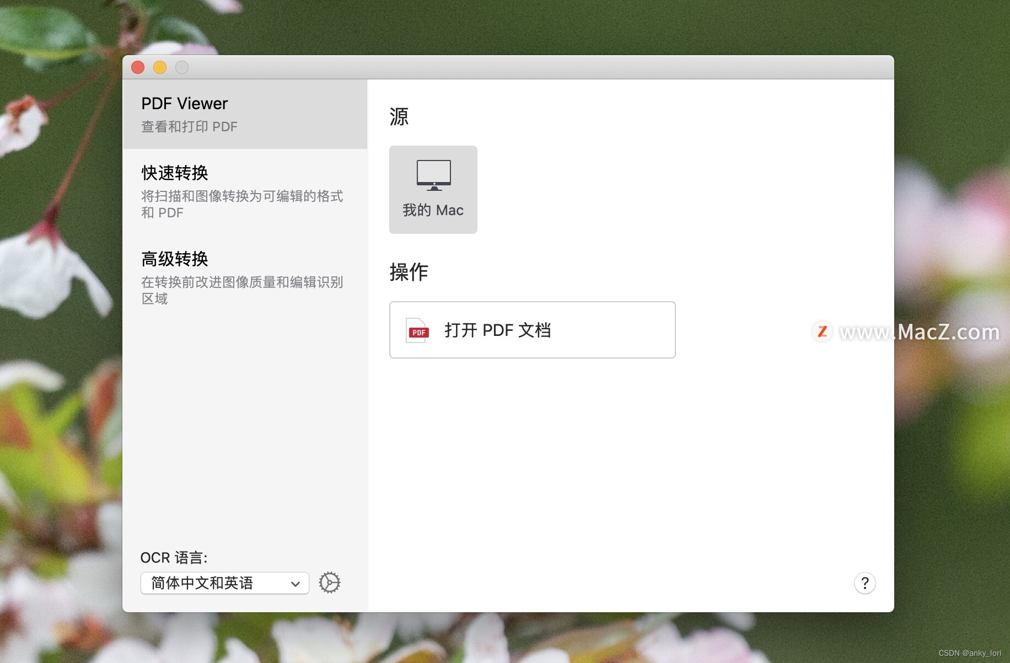Open help with the question mark button
Image resolution: width=1010 pixels, height=663 pixels.
(865, 583)
